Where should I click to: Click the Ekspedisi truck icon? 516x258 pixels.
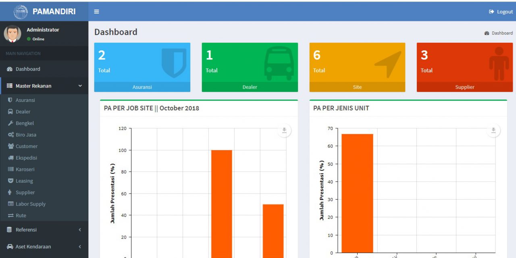tap(10, 158)
